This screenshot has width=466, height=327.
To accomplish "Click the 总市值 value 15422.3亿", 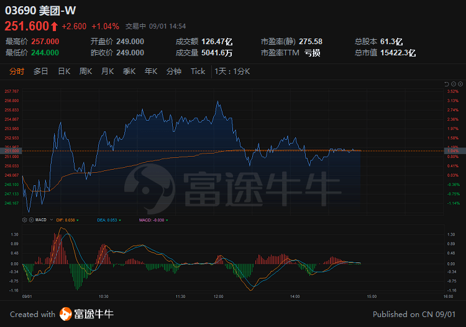I will click(398, 53).
